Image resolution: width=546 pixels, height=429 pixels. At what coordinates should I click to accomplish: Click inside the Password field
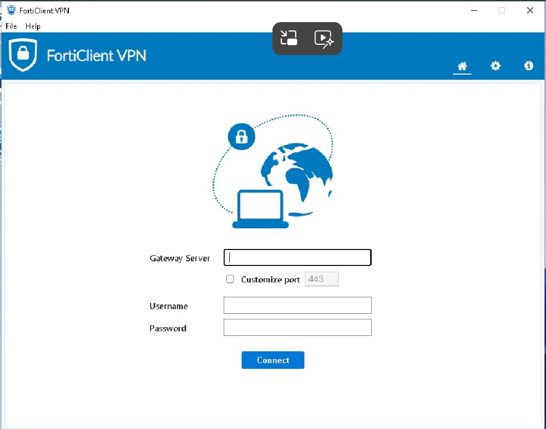[x=297, y=327]
